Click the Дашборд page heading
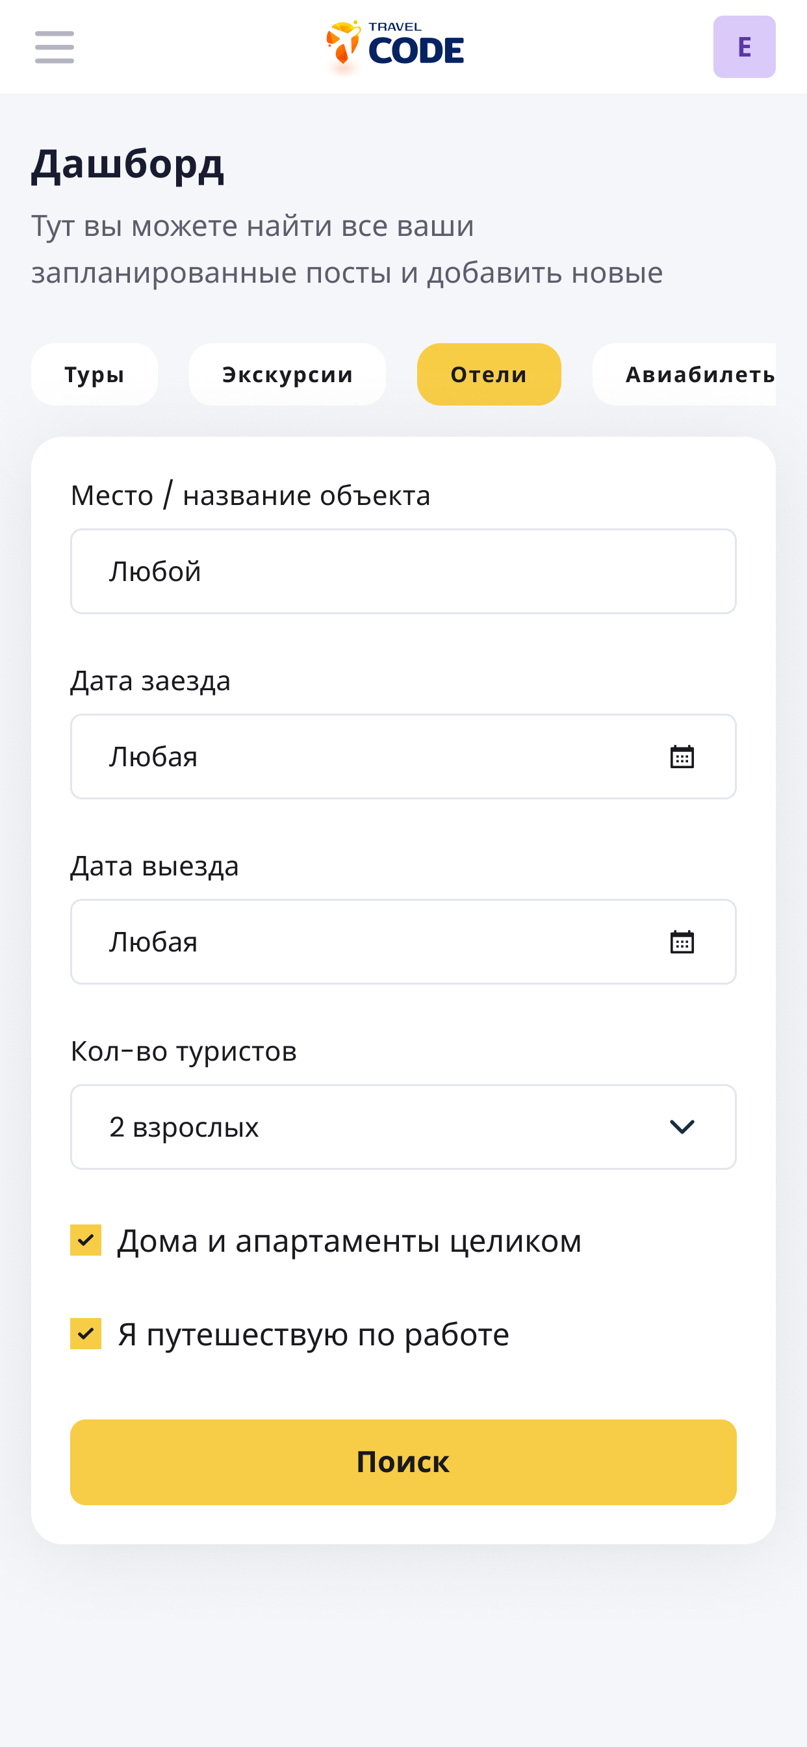The width and height of the screenshot is (807, 1747). tap(127, 165)
